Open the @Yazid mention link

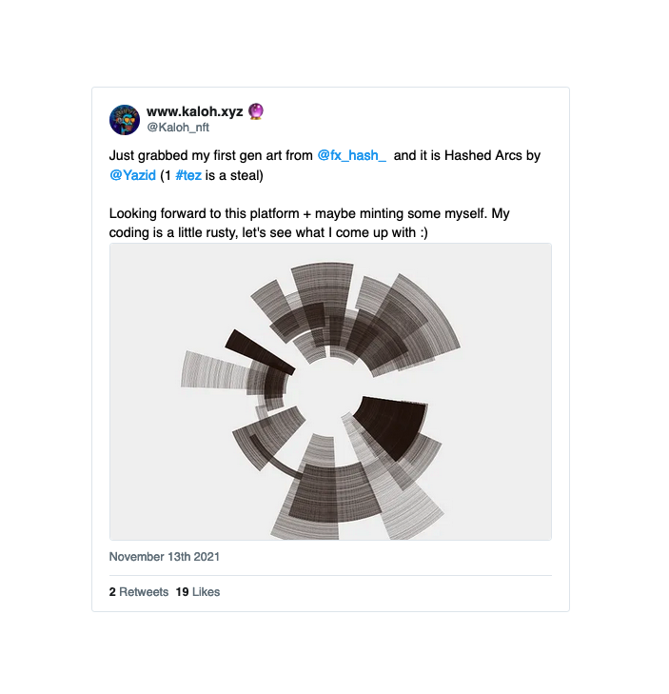(132, 175)
